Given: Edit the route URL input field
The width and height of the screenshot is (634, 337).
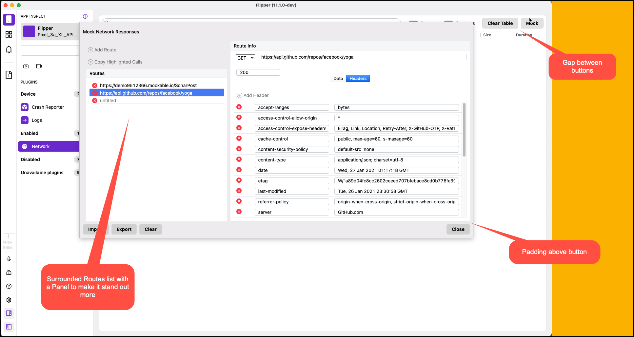Looking at the screenshot, I should pyautogui.click(x=362, y=57).
